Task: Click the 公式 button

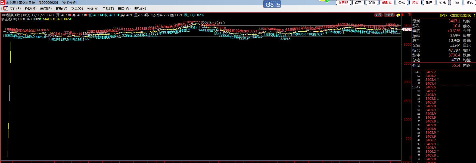Action: pyautogui.click(x=402, y=2)
